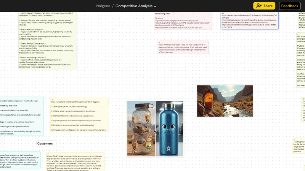This screenshot has height=171, width=305.
Task: Click '3. Highlight lifestyle and community engagement.' line
Action: [x=72, y=116]
